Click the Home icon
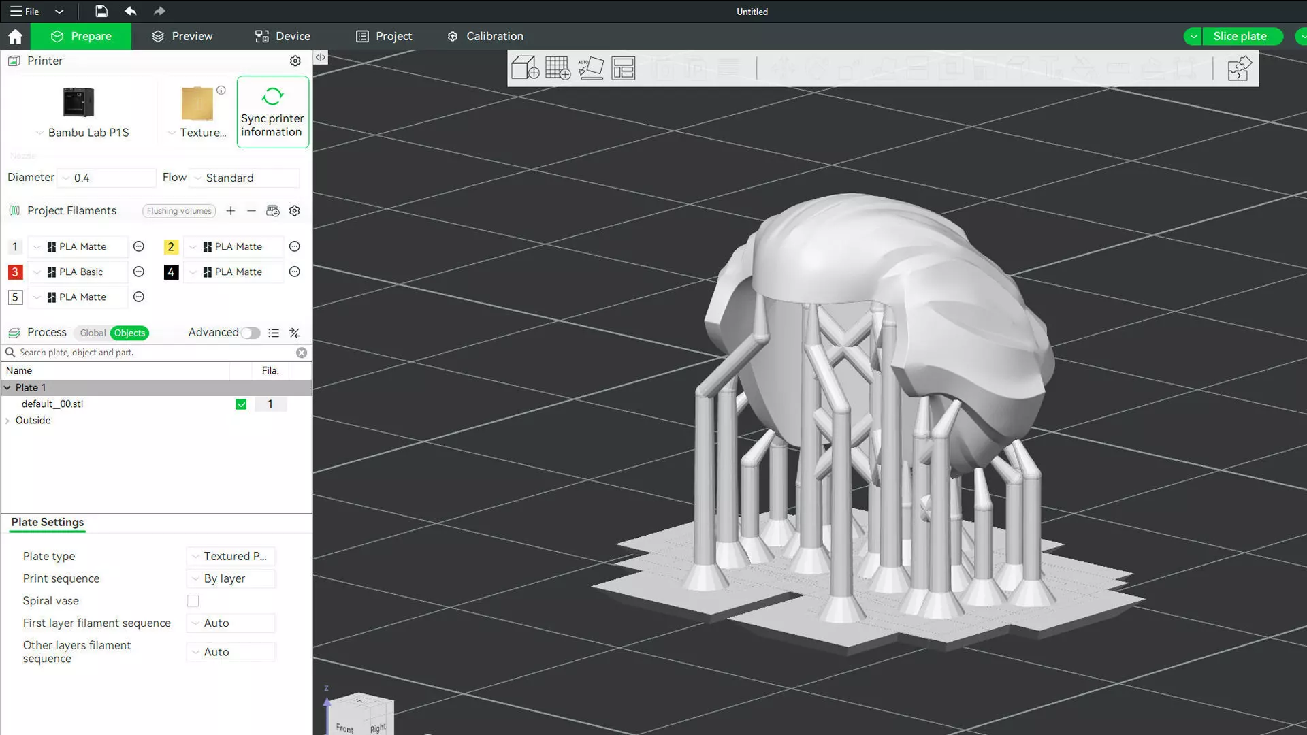The height and width of the screenshot is (735, 1307). (15, 37)
